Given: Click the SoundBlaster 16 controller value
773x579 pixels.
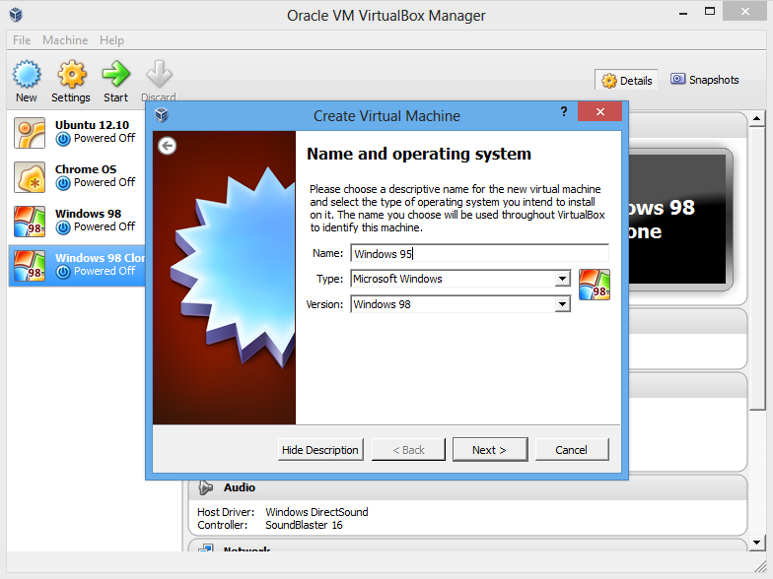Looking at the screenshot, I should coord(304,525).
